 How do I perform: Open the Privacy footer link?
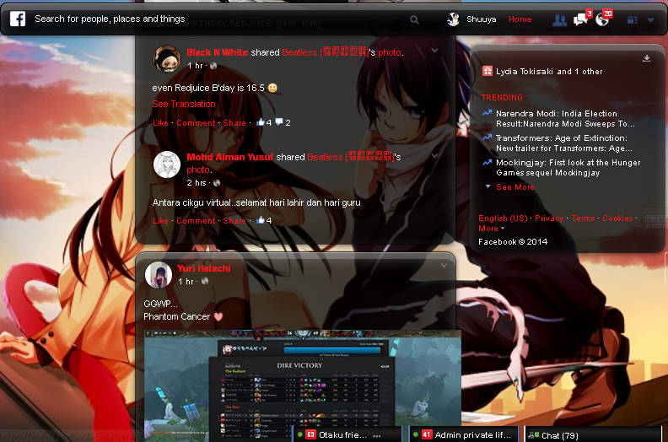[549, 218]
